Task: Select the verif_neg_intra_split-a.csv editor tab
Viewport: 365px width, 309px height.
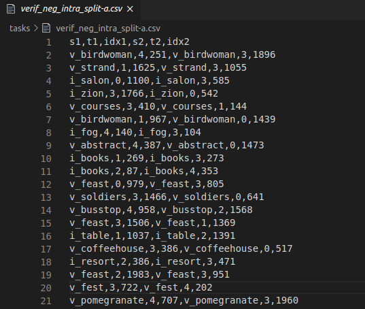Action: pyautogui.click(x=70, y=10)
